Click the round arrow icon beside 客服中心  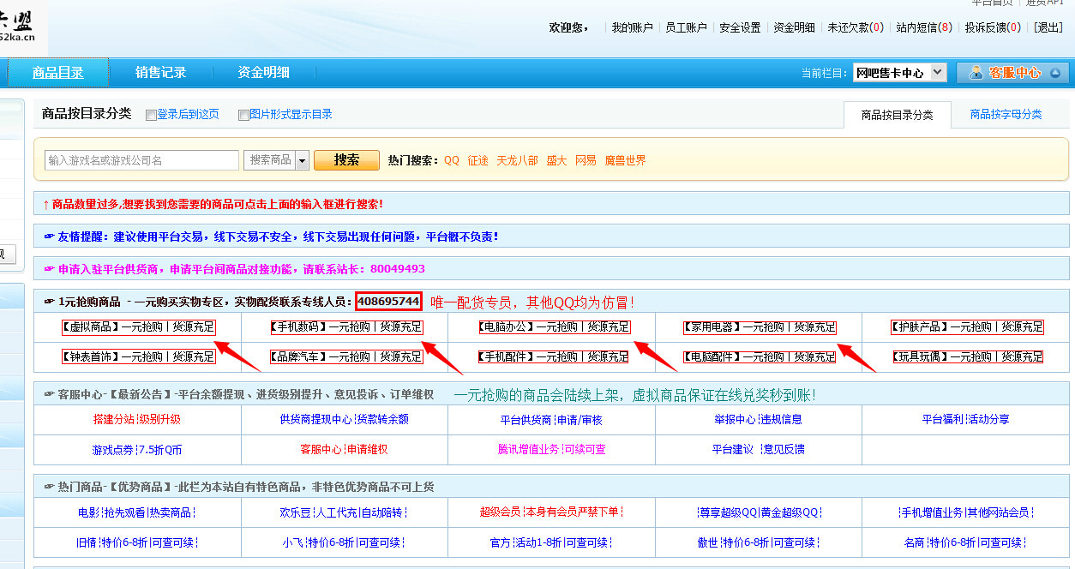tap(1054, 73)
